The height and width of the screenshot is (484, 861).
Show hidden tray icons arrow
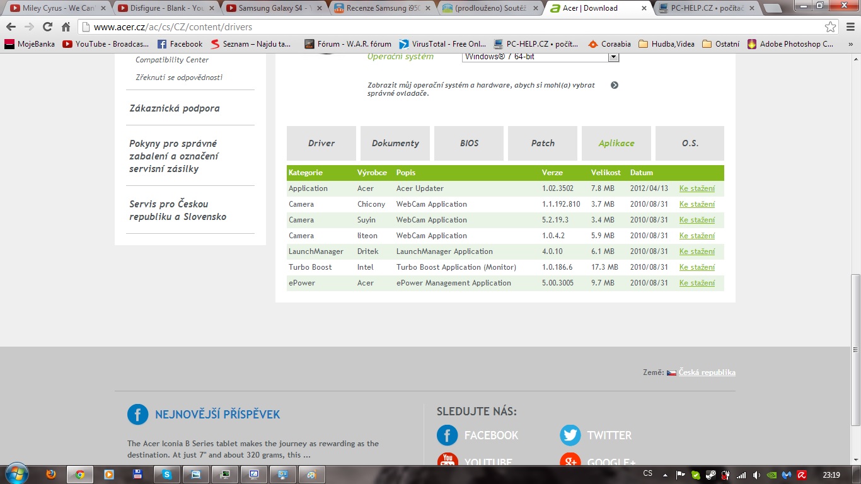[666, 475]
